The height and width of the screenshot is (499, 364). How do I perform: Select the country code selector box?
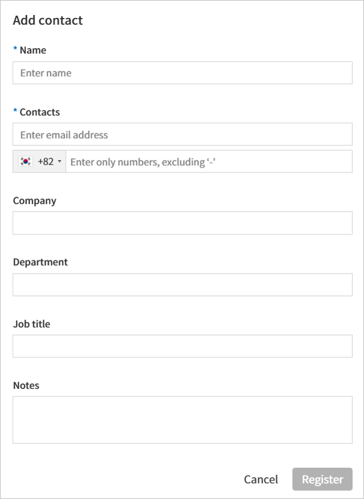(x=39, y=161)
